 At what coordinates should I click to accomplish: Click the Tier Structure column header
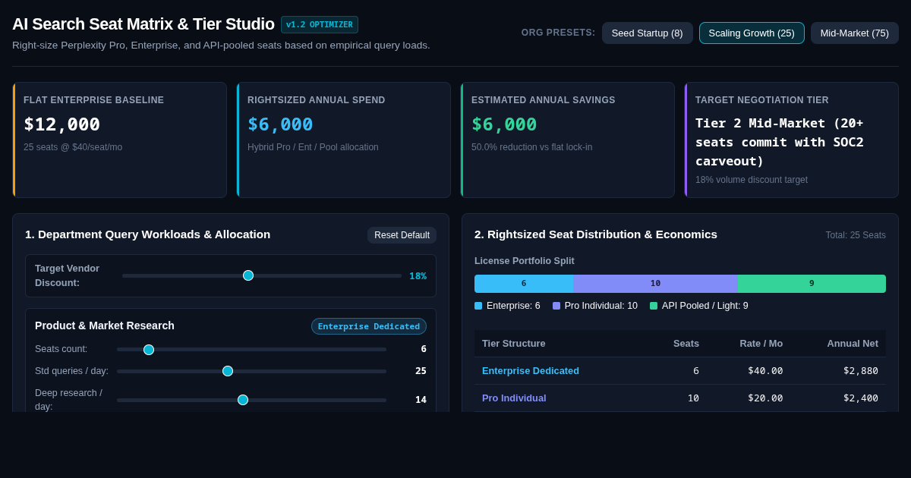(514, 343)
